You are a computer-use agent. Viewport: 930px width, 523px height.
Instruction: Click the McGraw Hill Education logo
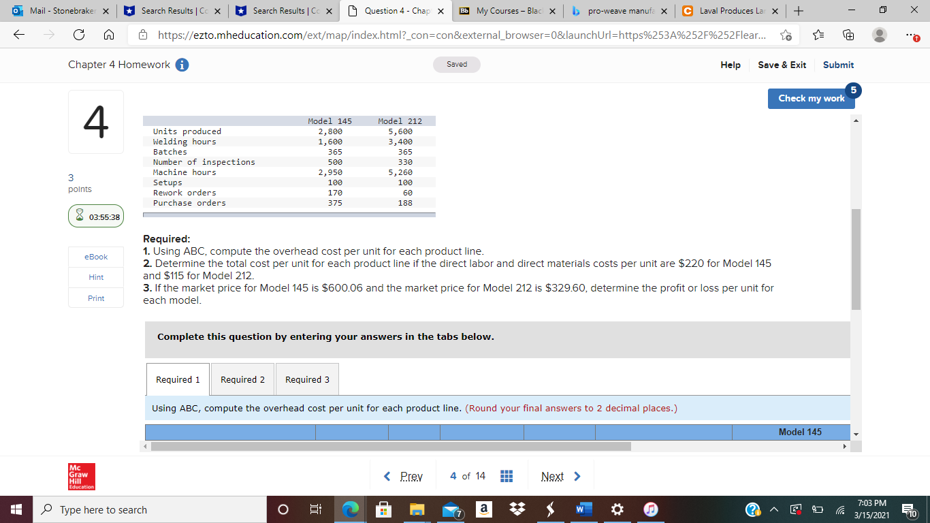(x=81, y=477)
